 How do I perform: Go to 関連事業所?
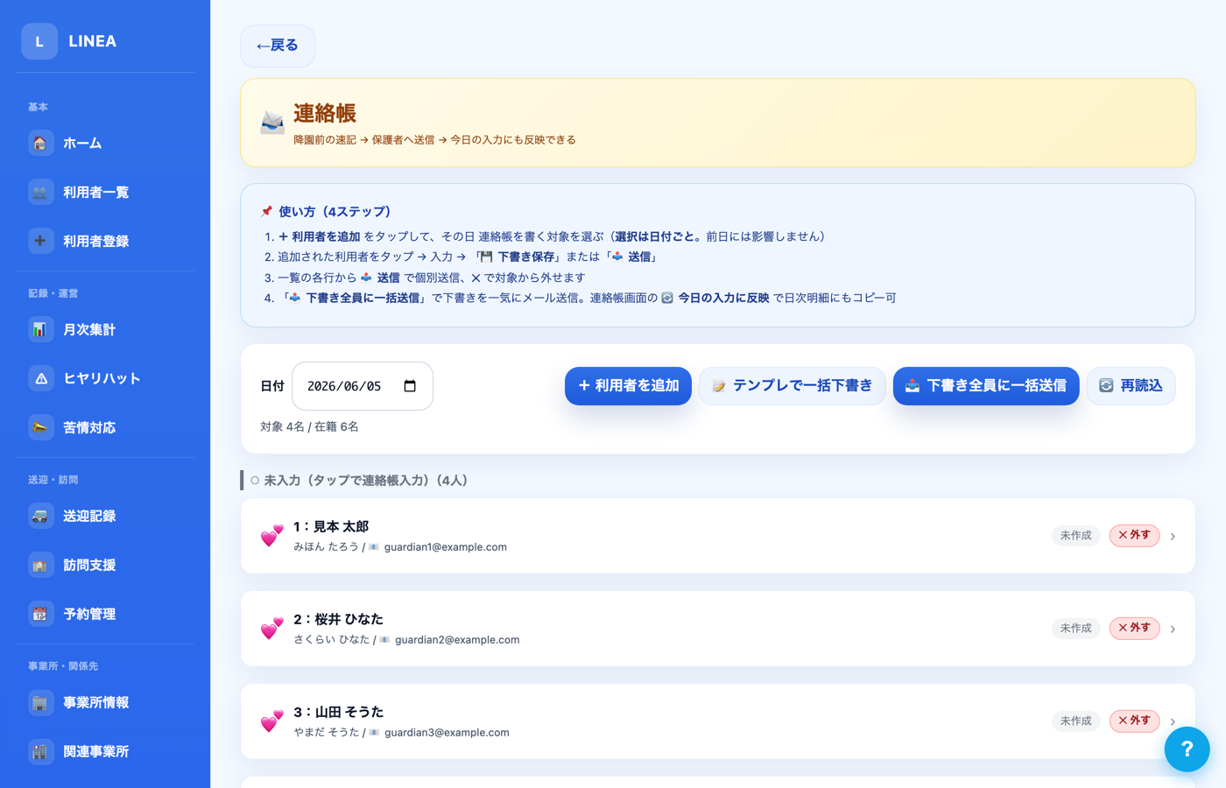click(105, 751)
